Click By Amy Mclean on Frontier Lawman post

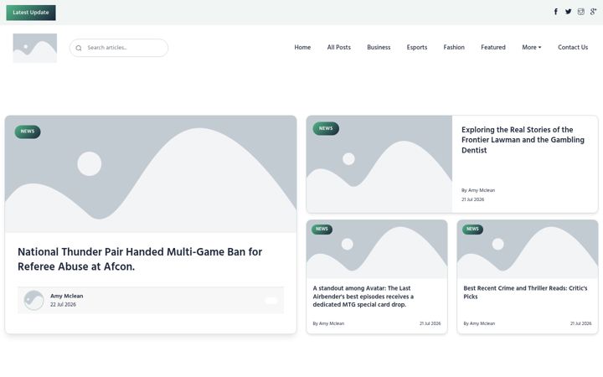click(x=478, y=190)
